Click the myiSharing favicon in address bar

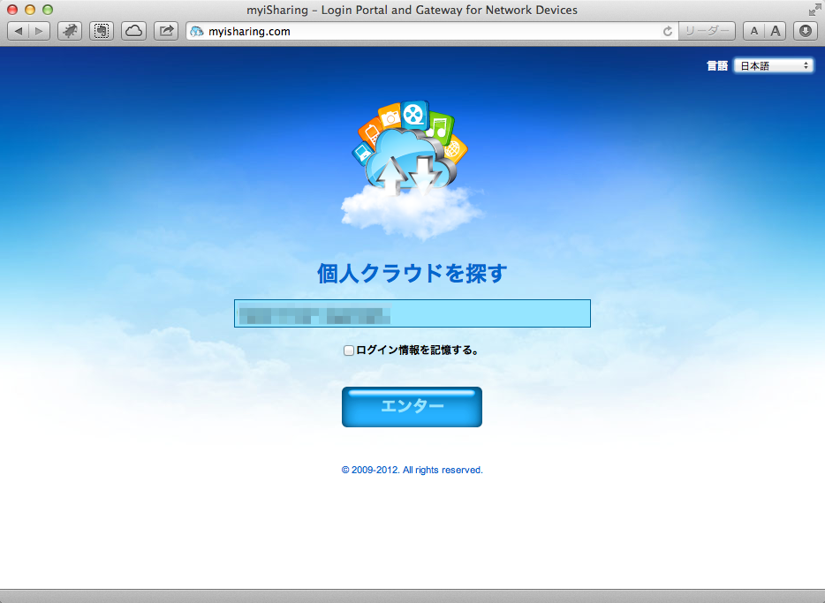tap(197, 32)
